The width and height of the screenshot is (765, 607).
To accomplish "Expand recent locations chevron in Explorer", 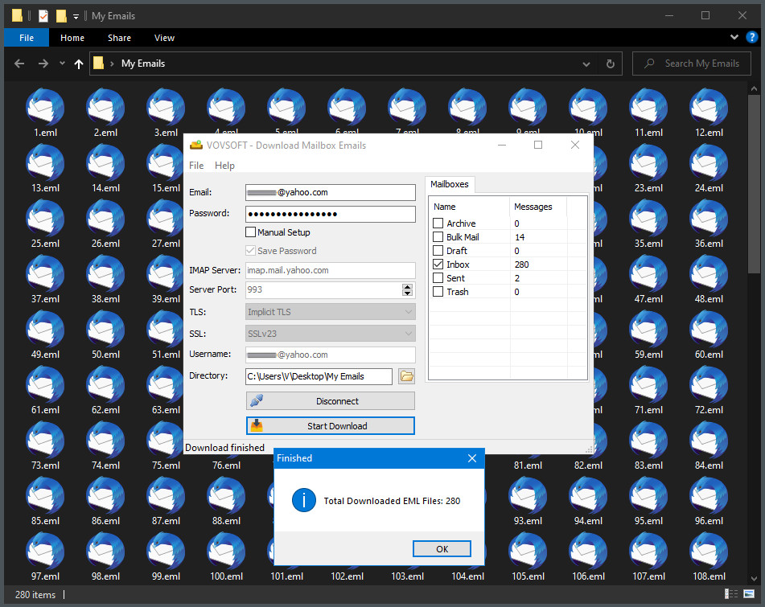I will 62,64.
